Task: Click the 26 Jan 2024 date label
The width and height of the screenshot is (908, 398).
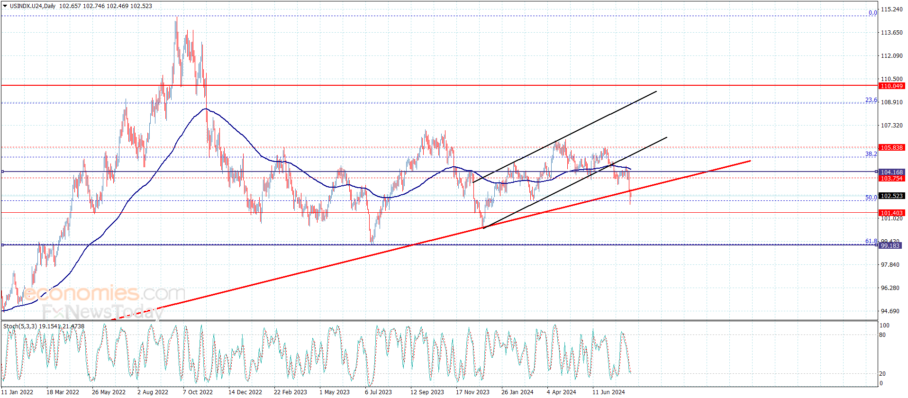Action: tap(517, 392)
